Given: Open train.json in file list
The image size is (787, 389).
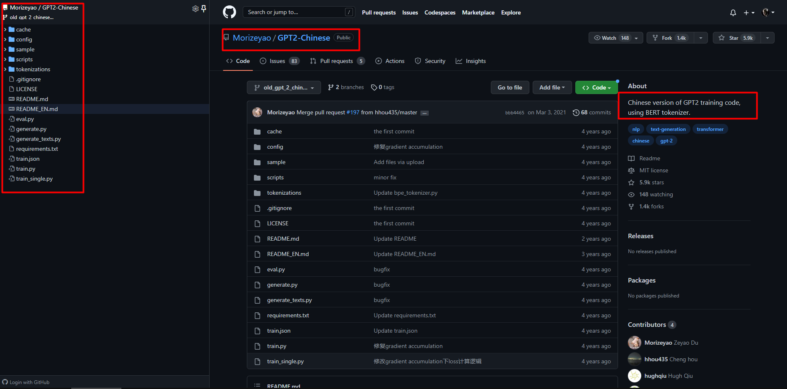Looking at the screenshot, I should click(279, 331).
